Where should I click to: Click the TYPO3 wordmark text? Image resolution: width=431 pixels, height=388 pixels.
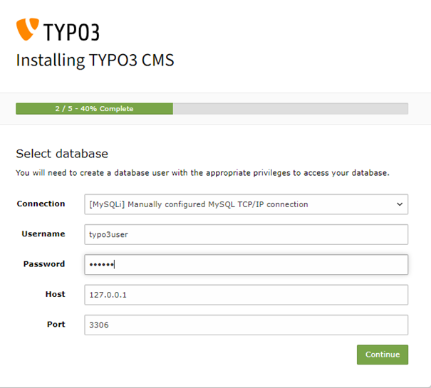coord(71,33)
